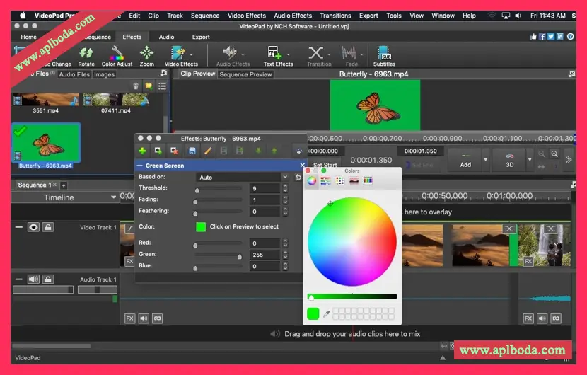The height and width of the screenshot is (375, 587).
Task: Open the Images bin tab
Action: click(104, 74)
